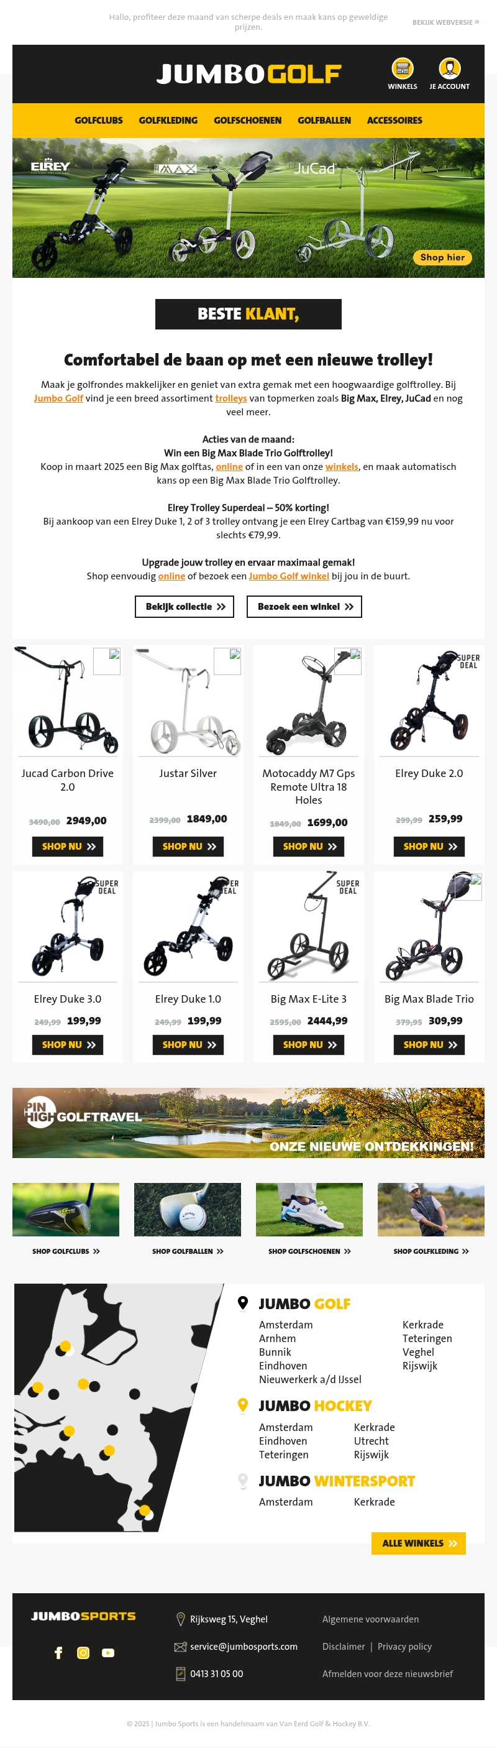Open the Instagram icon in footer
This screenshot has height=1748, width=497.
(83, 1652)
